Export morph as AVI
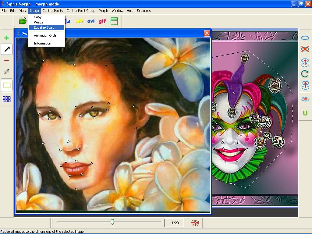This screenshot has height=234, width=312. 91,21
